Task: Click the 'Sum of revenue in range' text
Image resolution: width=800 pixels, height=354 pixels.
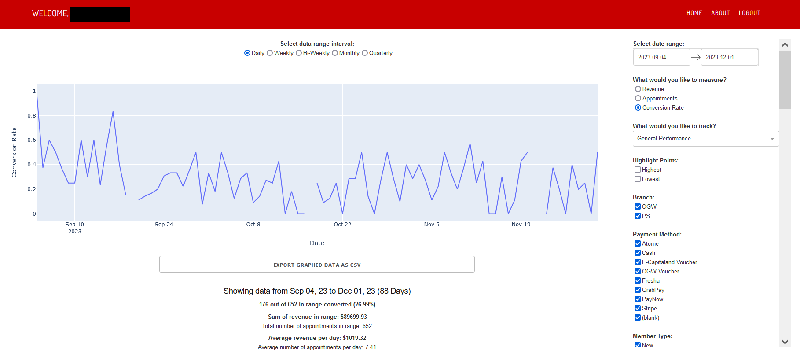Action: point(317,317)
